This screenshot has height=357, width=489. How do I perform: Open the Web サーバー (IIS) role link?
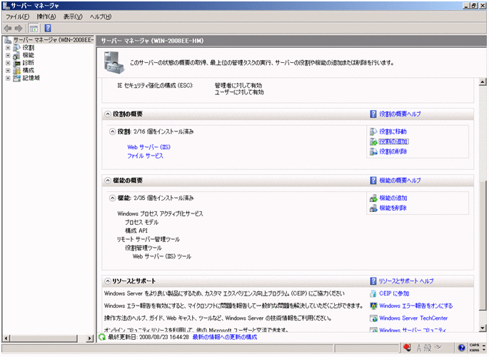[x=148, y=147]
